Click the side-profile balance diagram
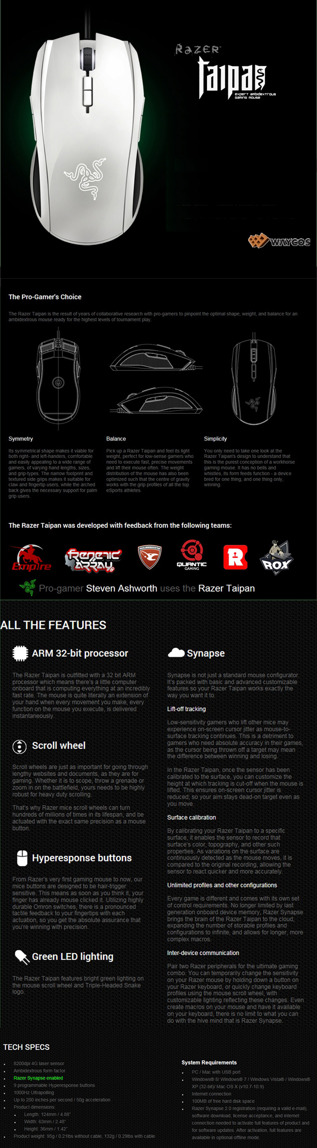 click(156, 378)
